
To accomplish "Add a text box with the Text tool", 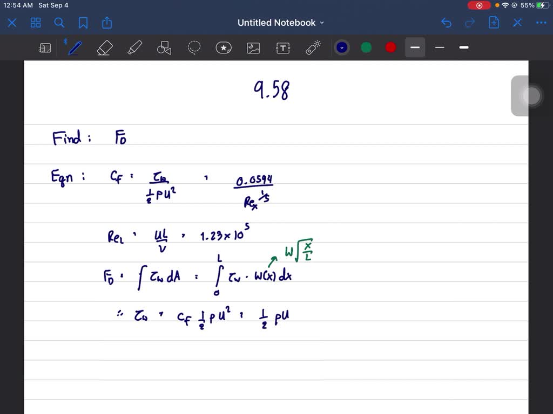I will 283,47.
